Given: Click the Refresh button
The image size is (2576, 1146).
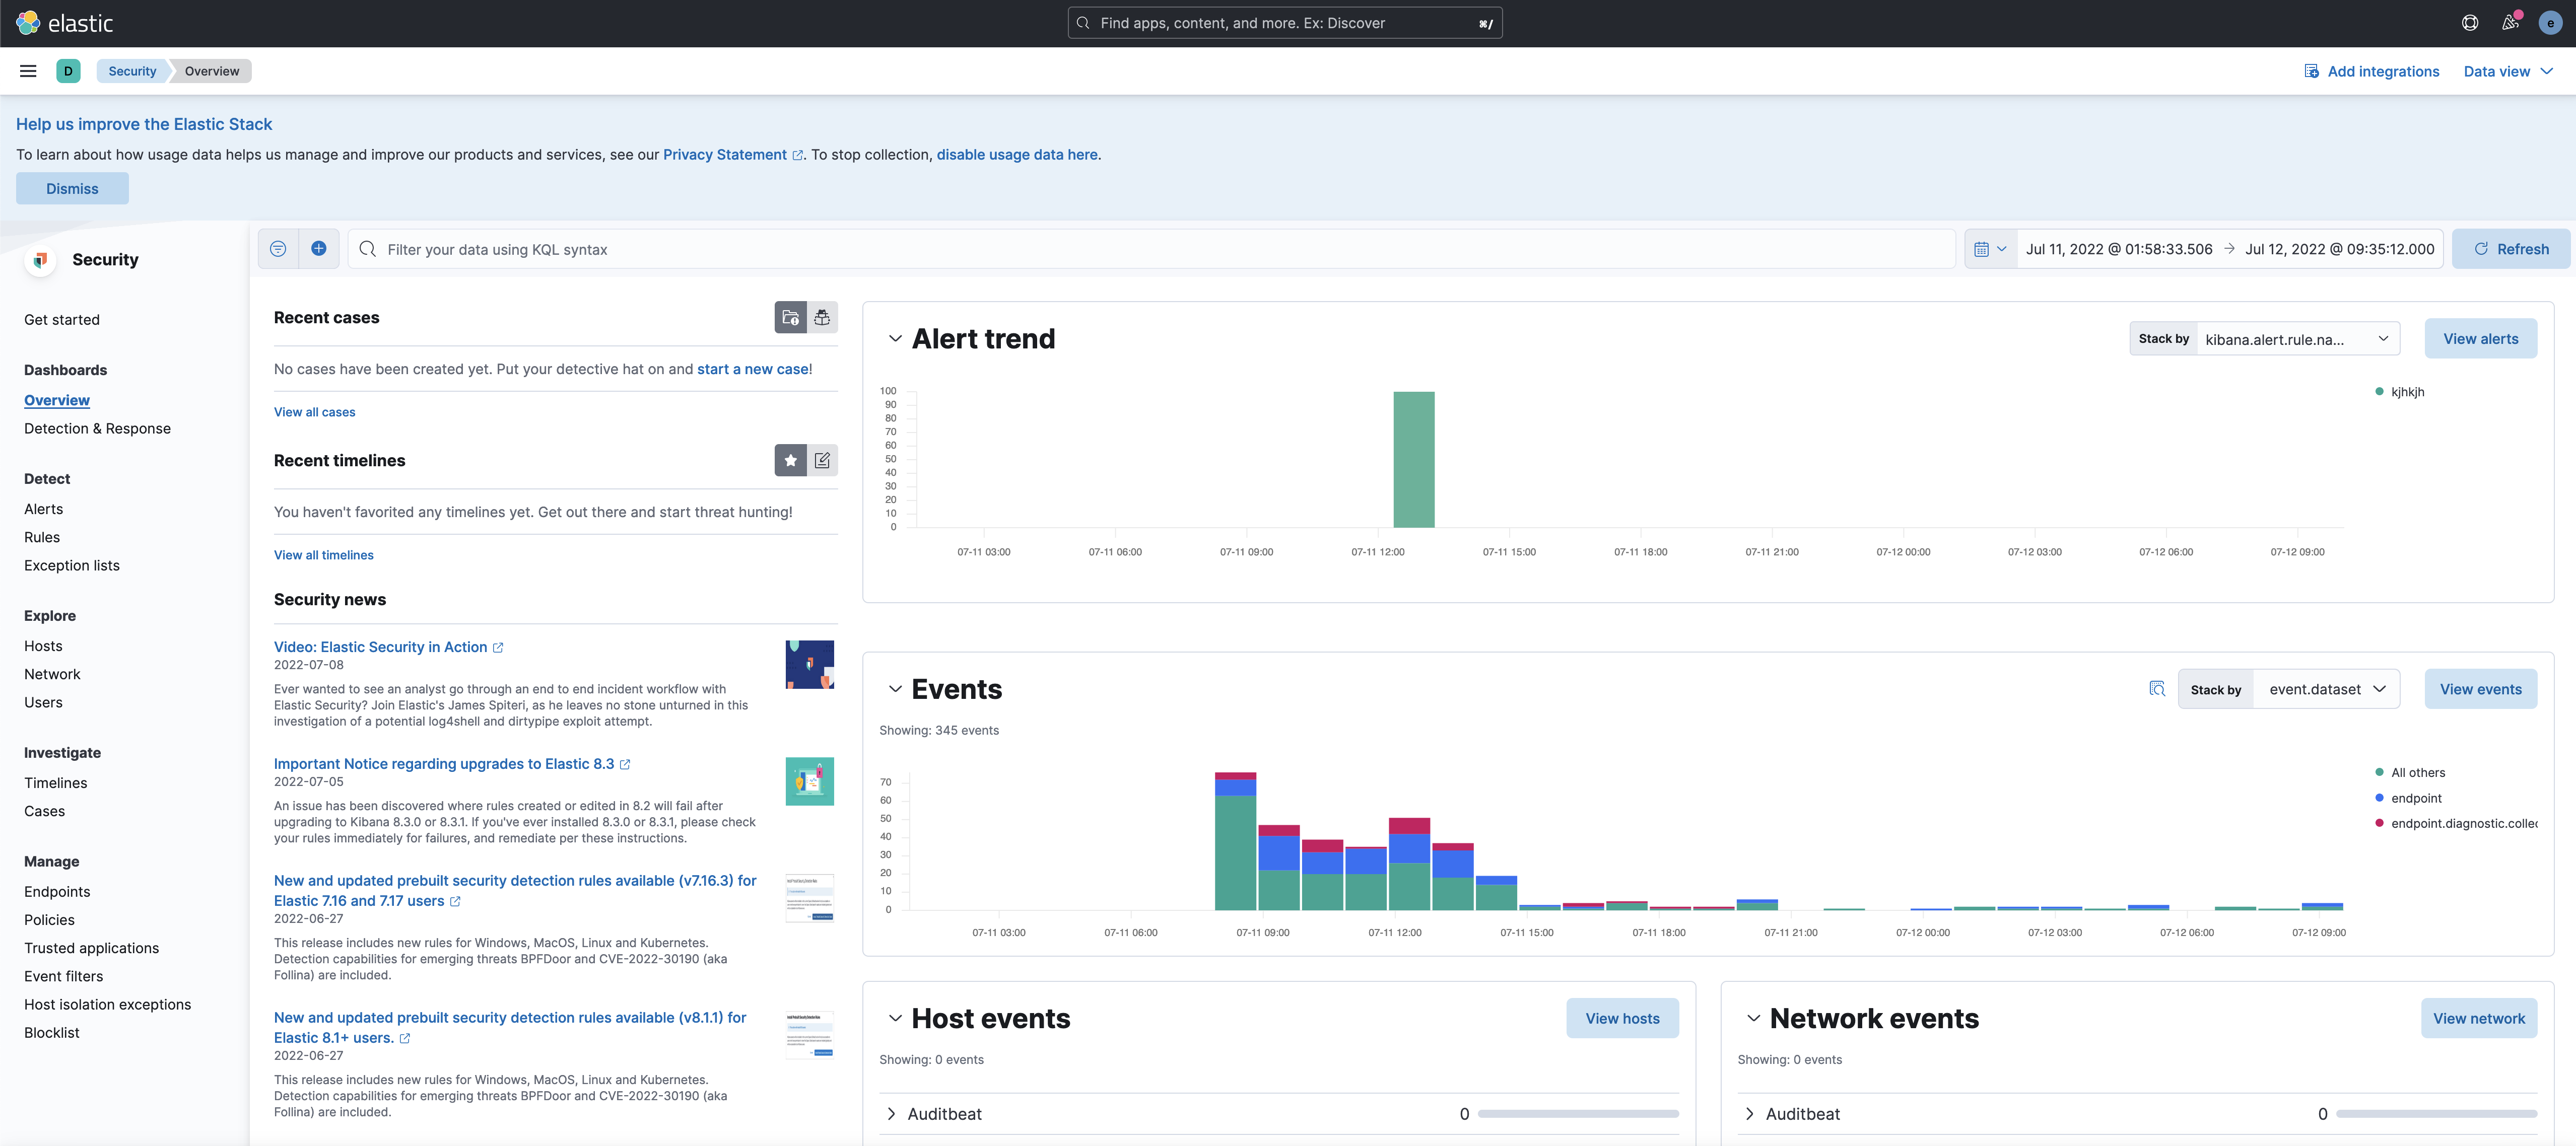Looking at the screenshot, I should point(2511,248).
